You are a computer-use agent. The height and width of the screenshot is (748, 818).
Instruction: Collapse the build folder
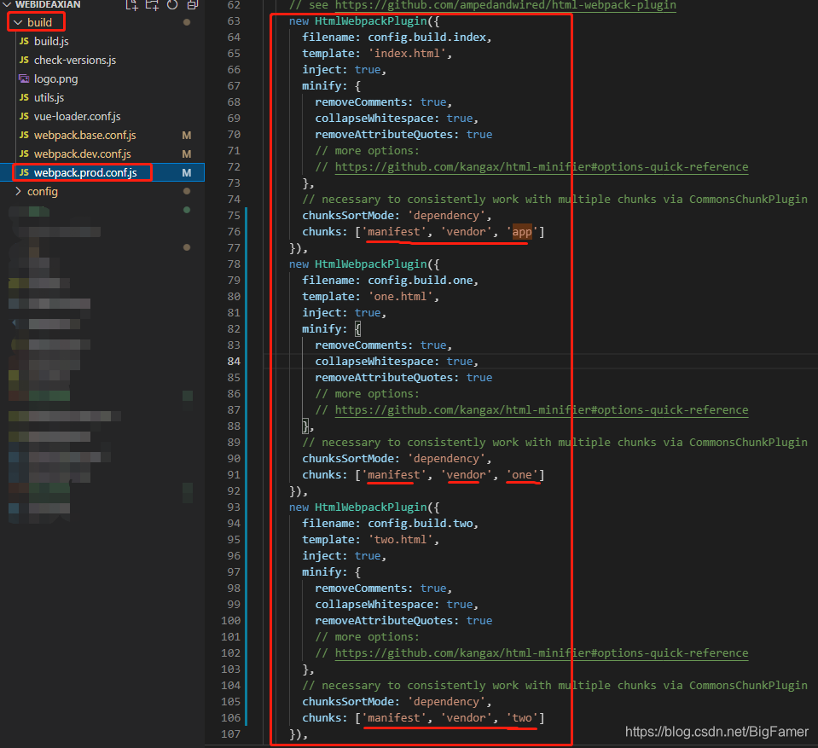tap(18, 22)
